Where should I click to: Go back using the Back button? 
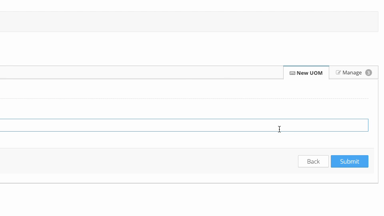313,161
